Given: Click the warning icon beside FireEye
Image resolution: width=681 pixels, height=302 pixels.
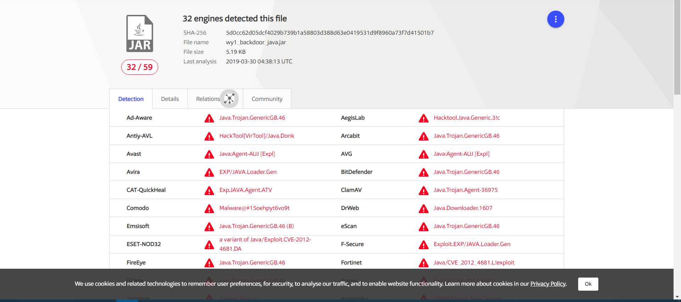Looking at the screenshot, I should click(209, 263).
